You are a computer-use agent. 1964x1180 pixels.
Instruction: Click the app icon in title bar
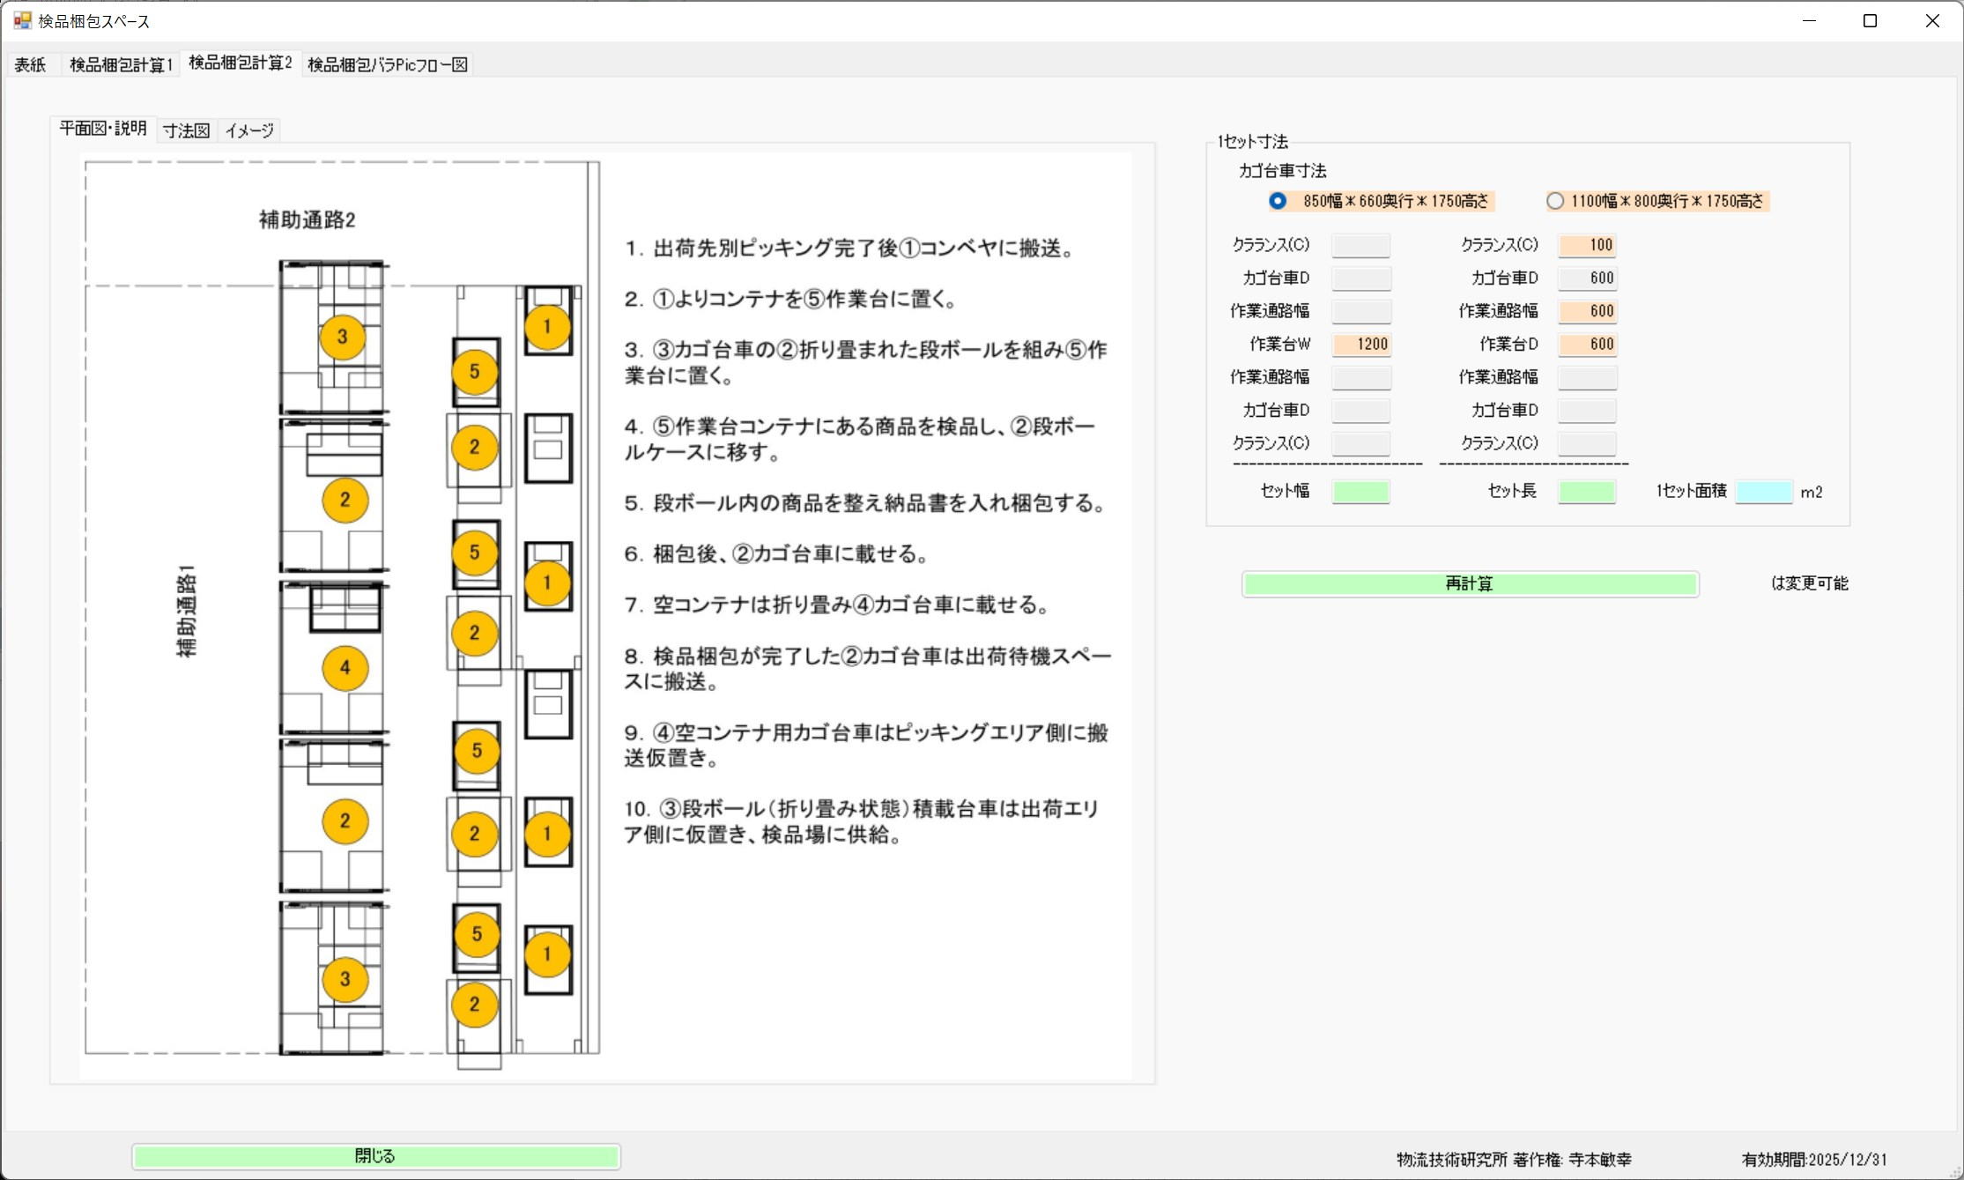click(x=22, y=20)
